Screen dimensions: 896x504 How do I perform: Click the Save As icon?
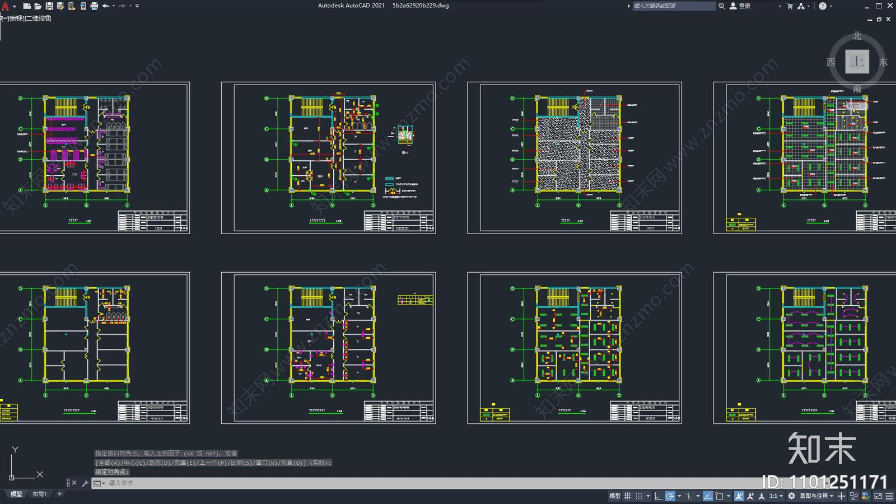[60, 6]
